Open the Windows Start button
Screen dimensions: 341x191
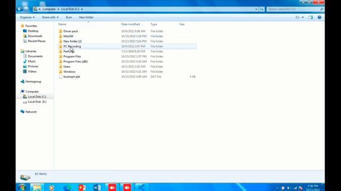22,187
